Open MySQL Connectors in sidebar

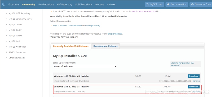18,52
